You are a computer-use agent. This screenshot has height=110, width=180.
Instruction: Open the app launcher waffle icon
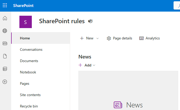[5, 5]
